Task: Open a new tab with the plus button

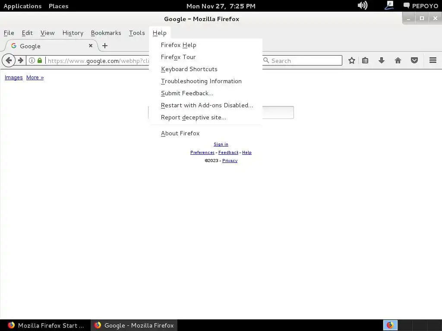Action: point(105,46)
